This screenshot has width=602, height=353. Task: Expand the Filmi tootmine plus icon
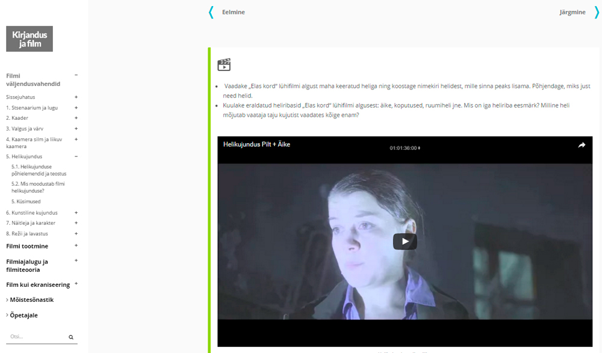(x=76, y=246)
